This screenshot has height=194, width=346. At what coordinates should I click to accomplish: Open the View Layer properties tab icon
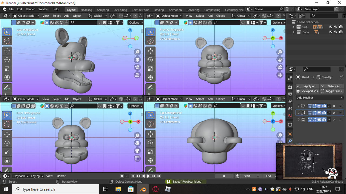click(x=290, y=101)
